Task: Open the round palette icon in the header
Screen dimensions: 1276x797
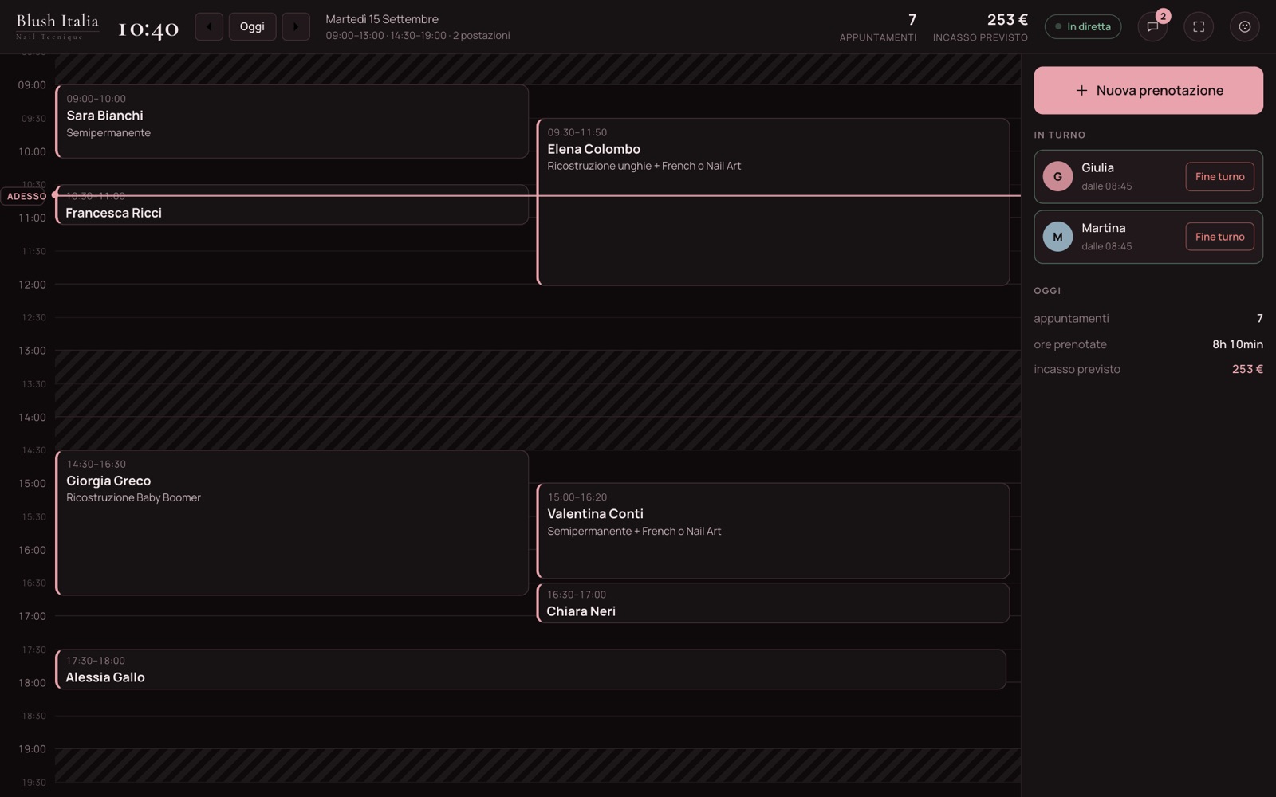Action: click(x=1245, y=26)
